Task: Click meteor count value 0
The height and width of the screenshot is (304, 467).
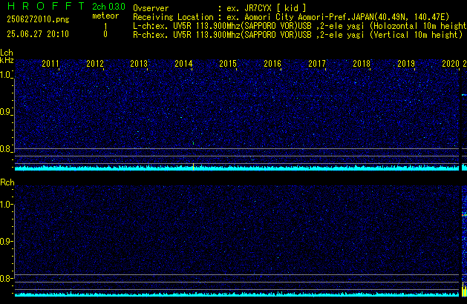Action: click(x=105, y=34)
